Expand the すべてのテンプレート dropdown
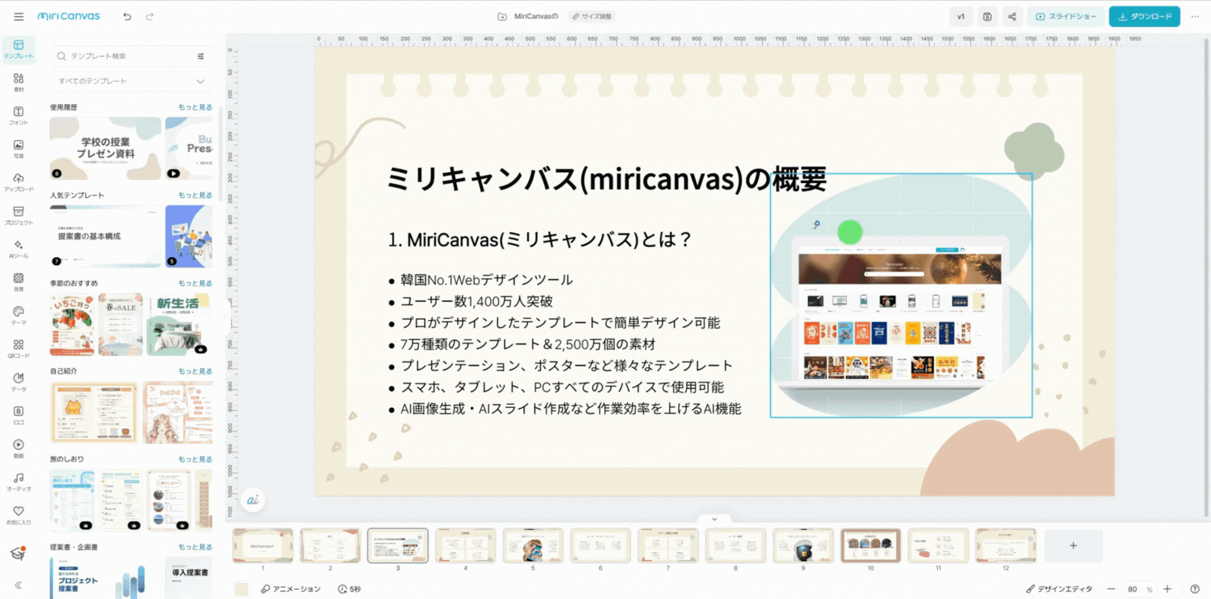 (131, 81)
